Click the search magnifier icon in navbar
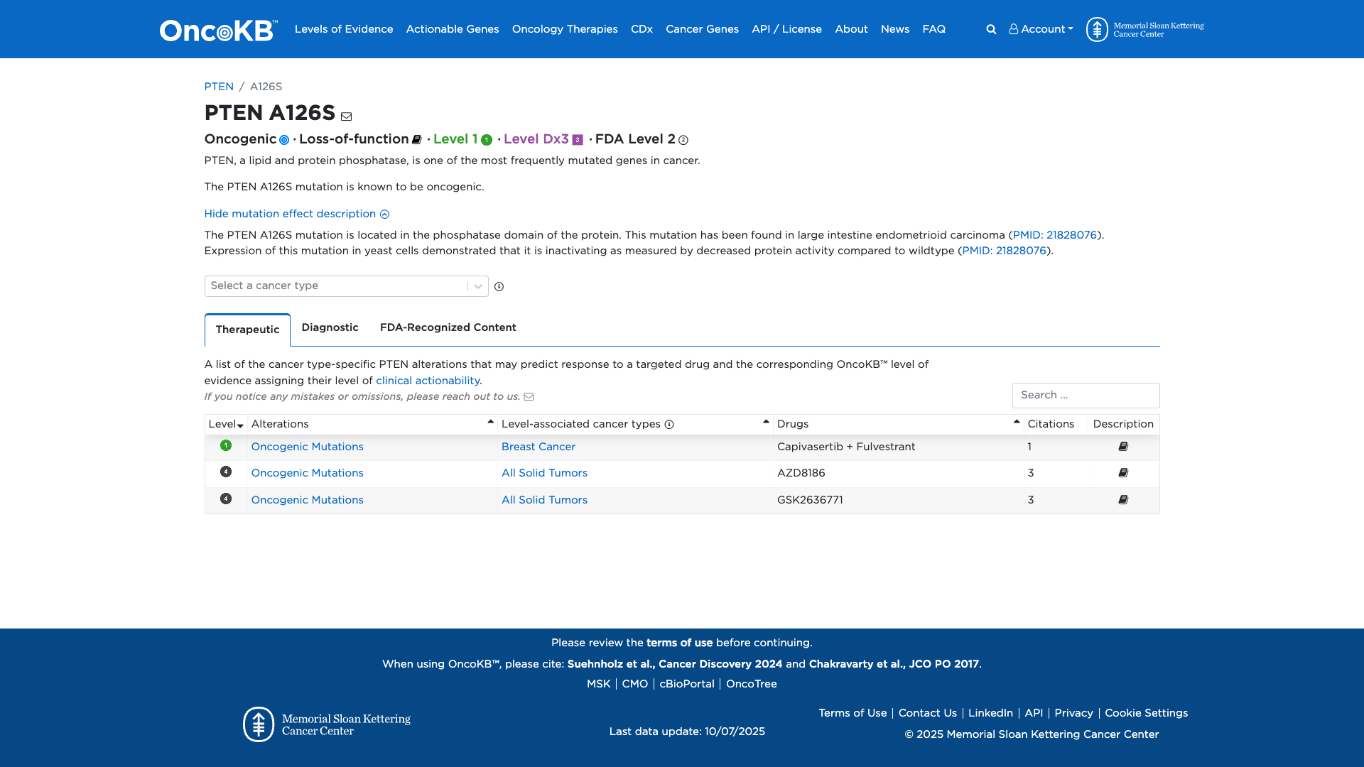This screenshot has width=1364, height=767. 990,29
